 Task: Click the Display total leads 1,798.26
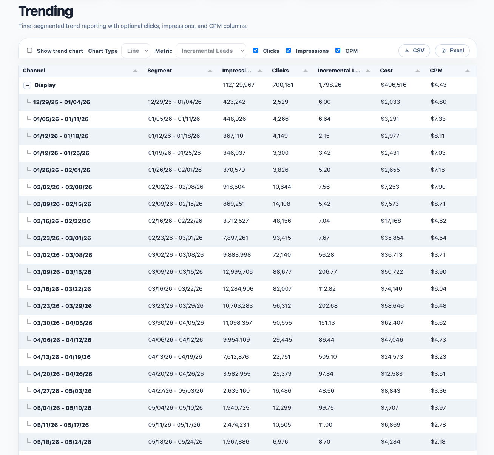point(330,85)
